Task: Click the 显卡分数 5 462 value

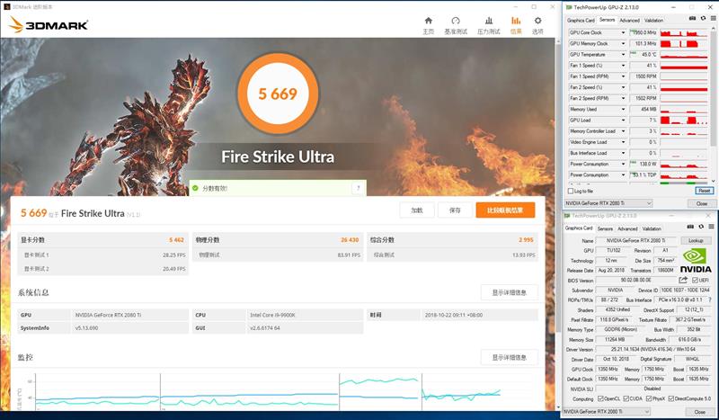Action: 176,239
